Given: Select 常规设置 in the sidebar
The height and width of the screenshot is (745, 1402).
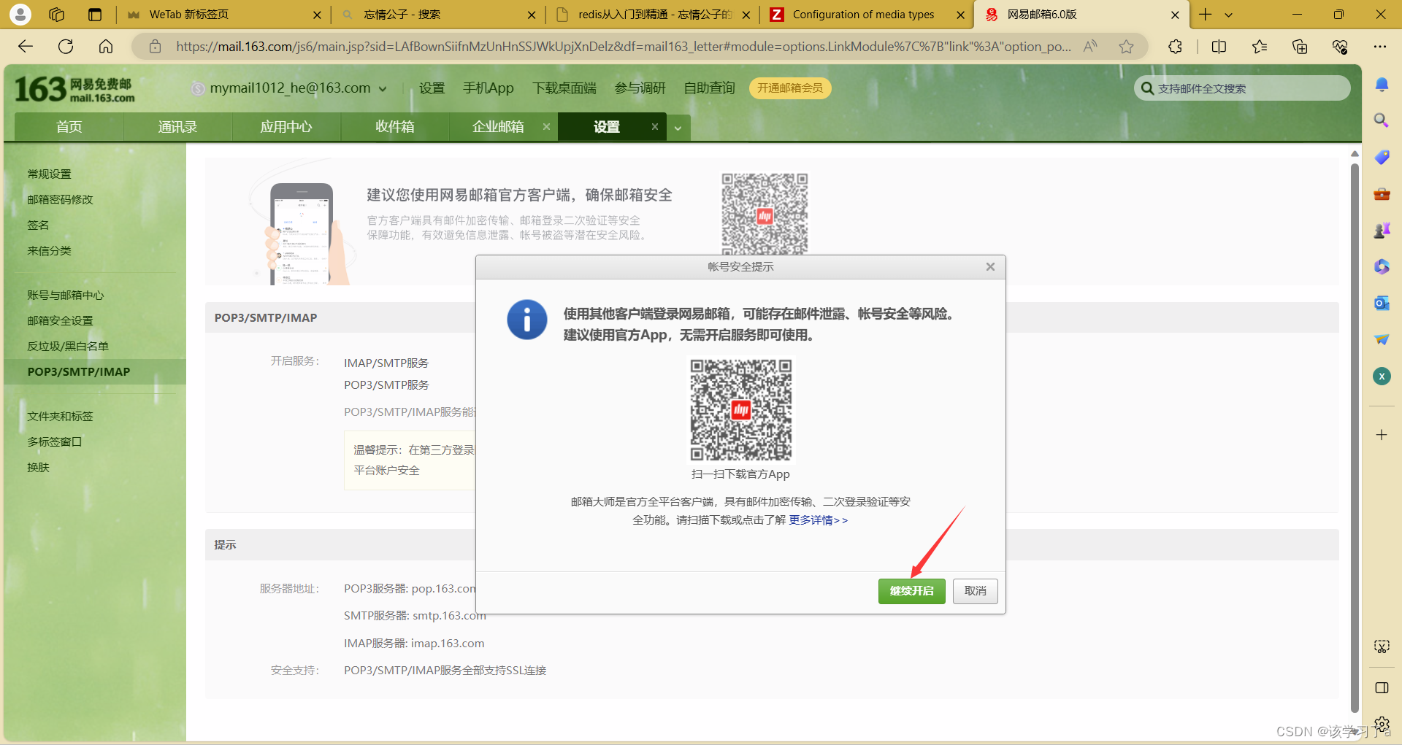Looking at the screenshot, I should click(x=49, y=174).
